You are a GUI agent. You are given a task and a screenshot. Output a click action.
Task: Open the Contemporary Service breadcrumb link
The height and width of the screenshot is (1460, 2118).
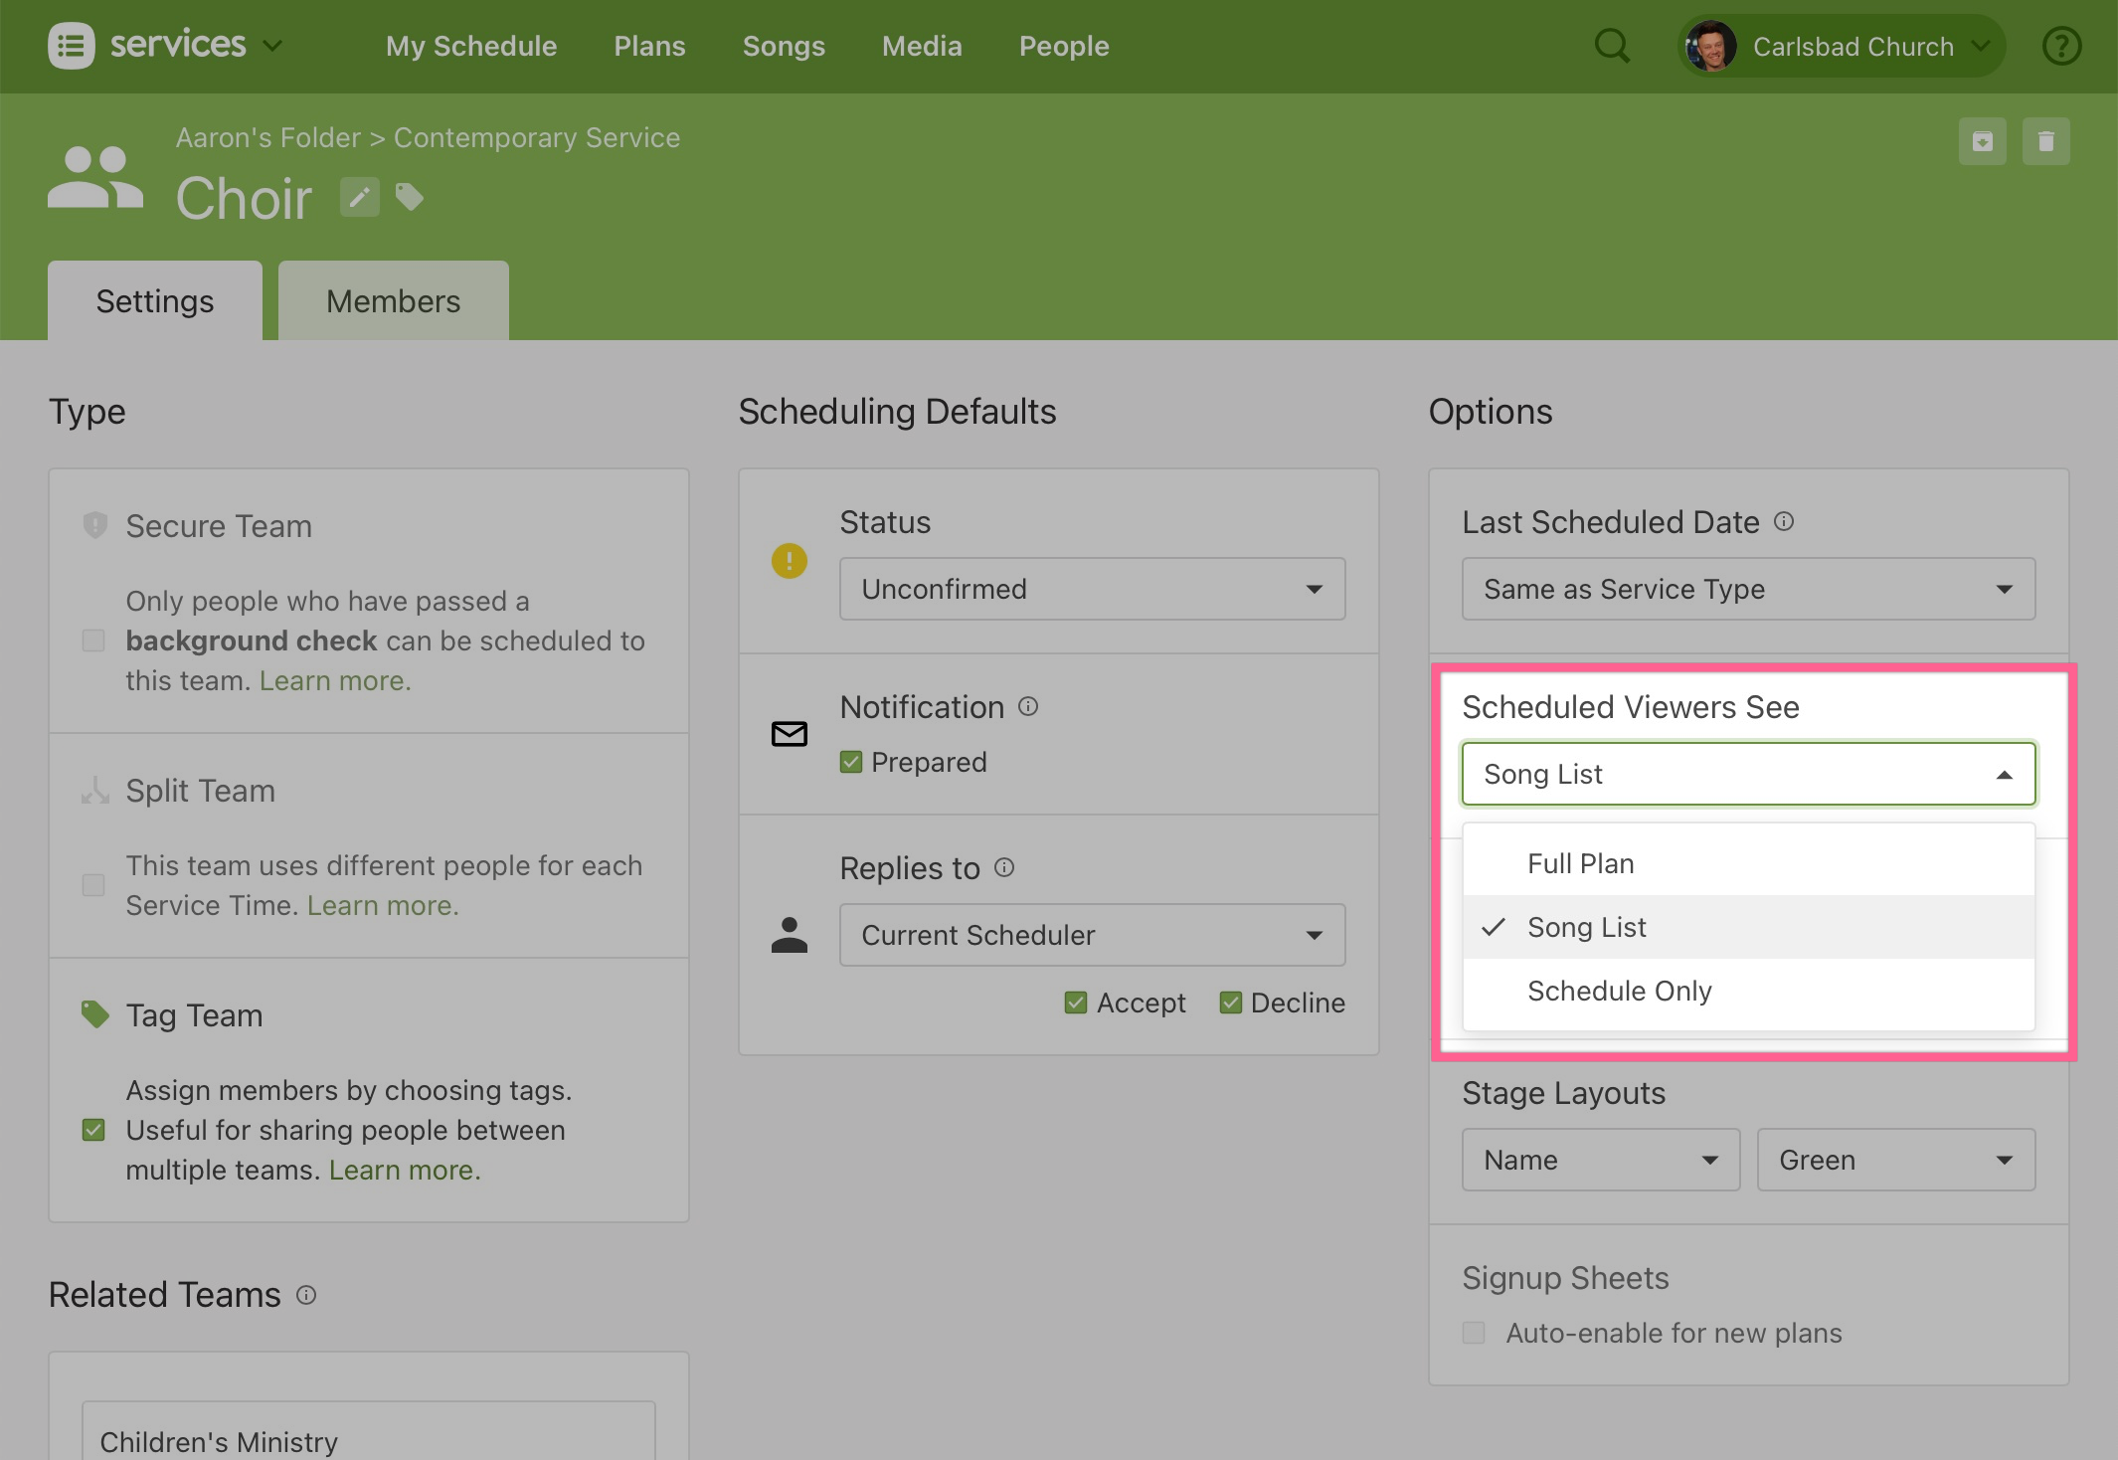click(x=537, y=137)
